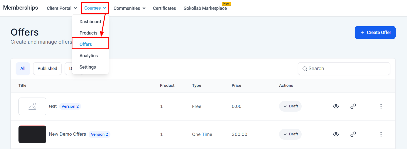Click the Product column header
407x149 pixels.
(x=167, y=85)
